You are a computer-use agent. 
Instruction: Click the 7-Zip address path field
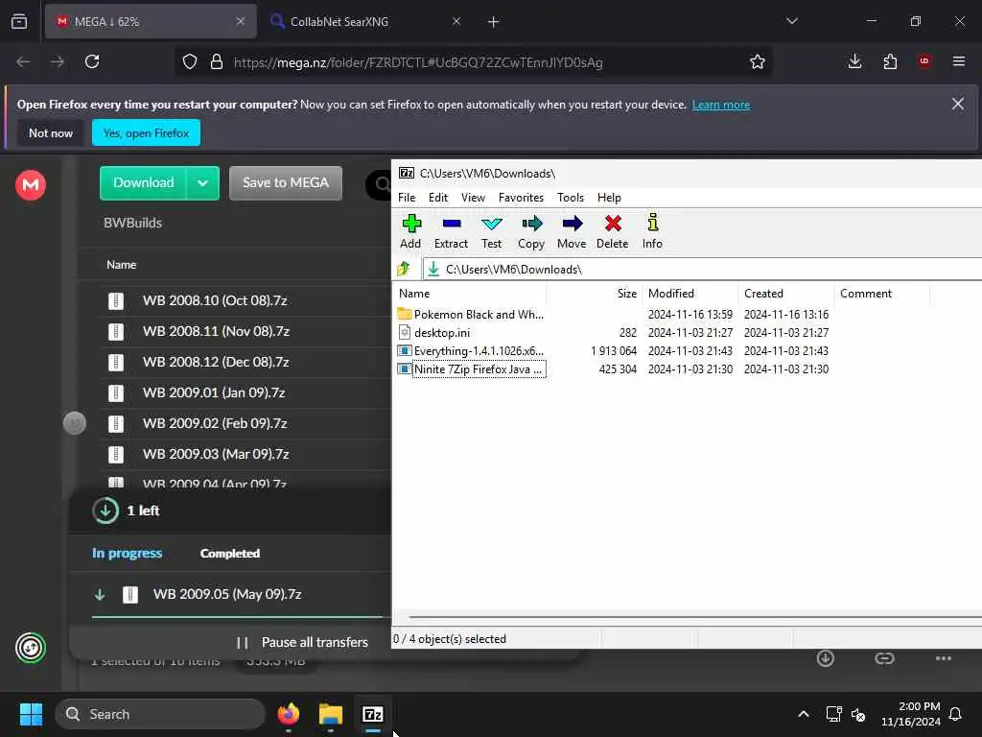701,270
